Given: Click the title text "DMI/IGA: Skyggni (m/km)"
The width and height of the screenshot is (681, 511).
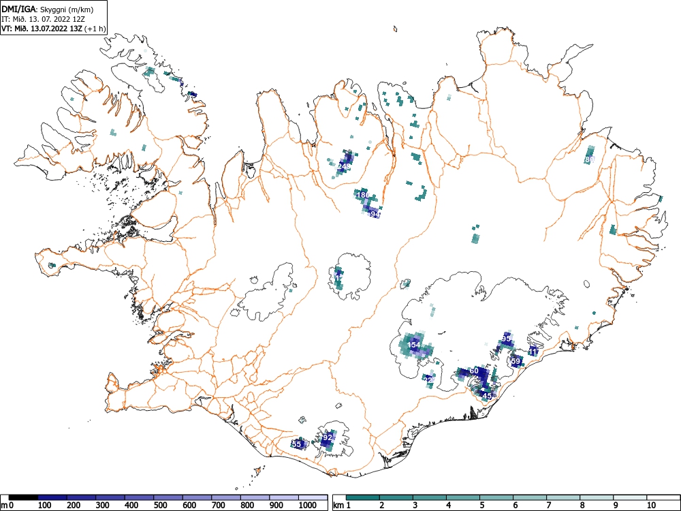Looking at the screenshot, I should [x=48, y=9].
